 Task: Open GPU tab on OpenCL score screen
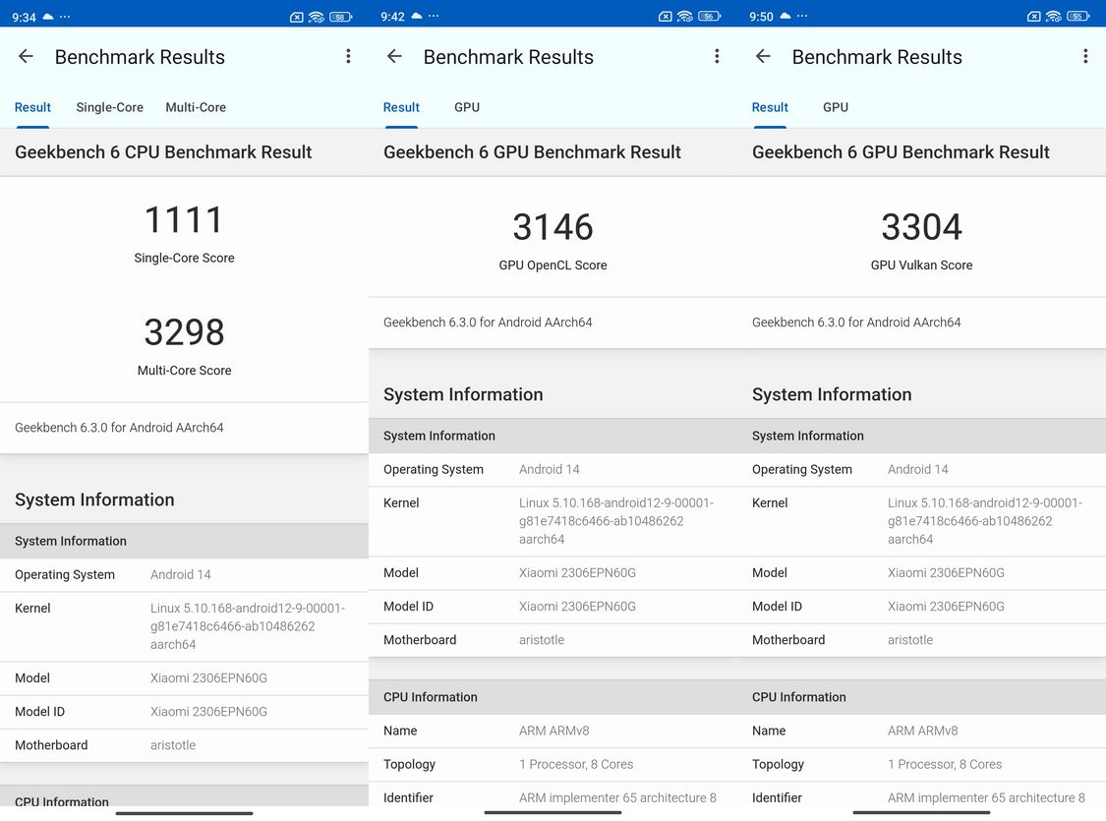coord(467,107)
